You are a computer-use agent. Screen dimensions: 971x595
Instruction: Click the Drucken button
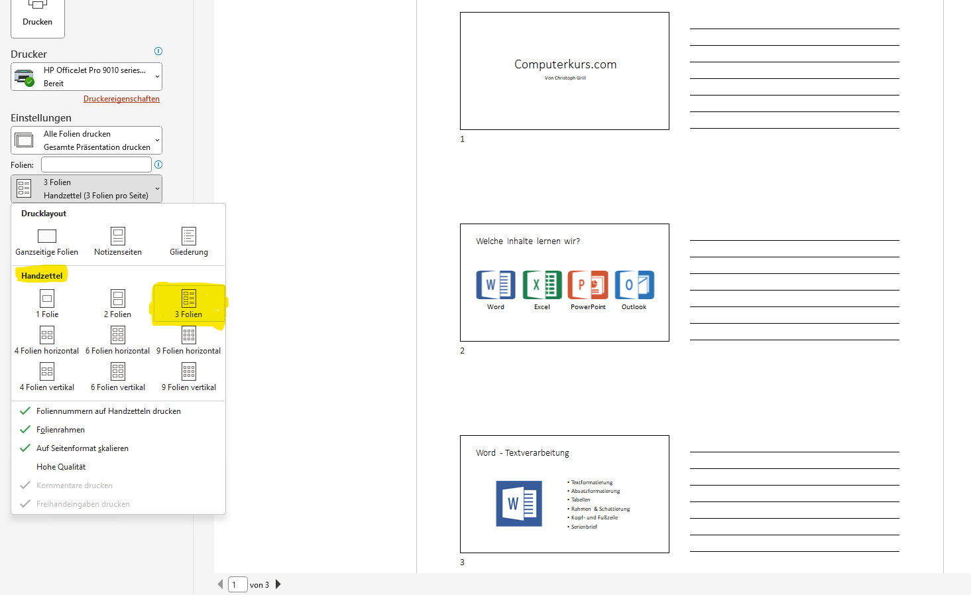37,15
